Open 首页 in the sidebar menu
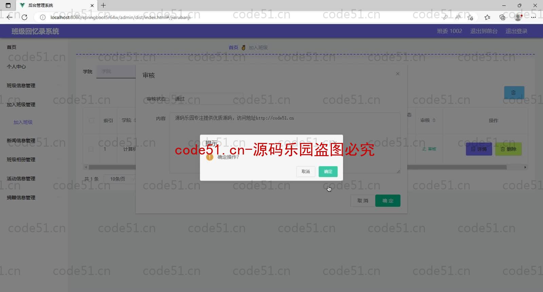The width and height of the screenshot is (543, 292). coord(12,47)
